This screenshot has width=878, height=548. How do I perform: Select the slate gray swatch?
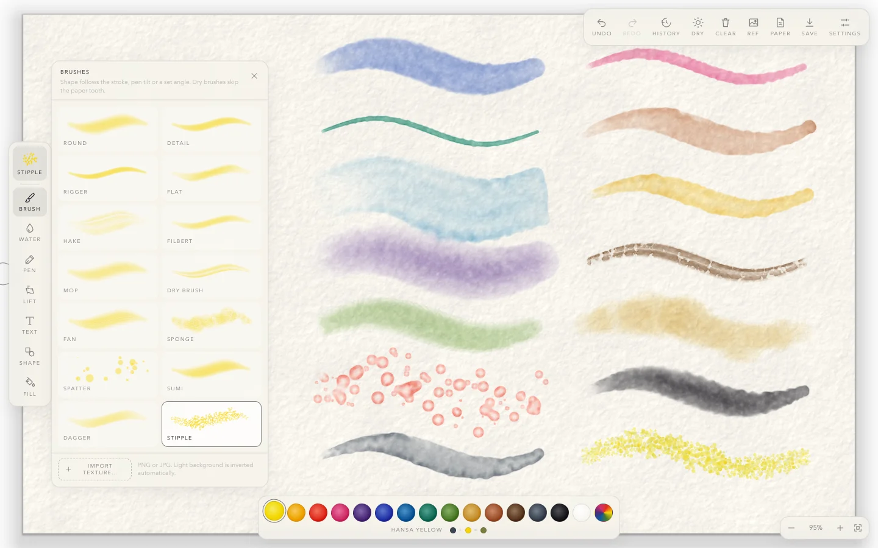[x=538, y=513]
